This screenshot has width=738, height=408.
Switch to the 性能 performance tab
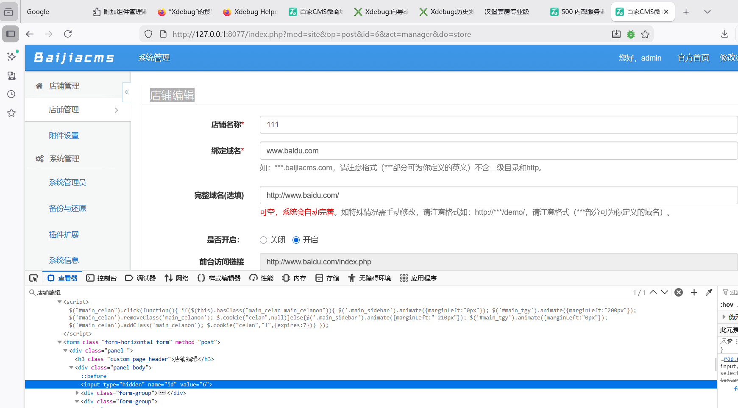262,278
